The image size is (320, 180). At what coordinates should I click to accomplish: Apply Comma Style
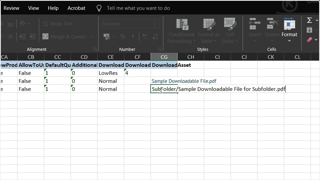133,37
